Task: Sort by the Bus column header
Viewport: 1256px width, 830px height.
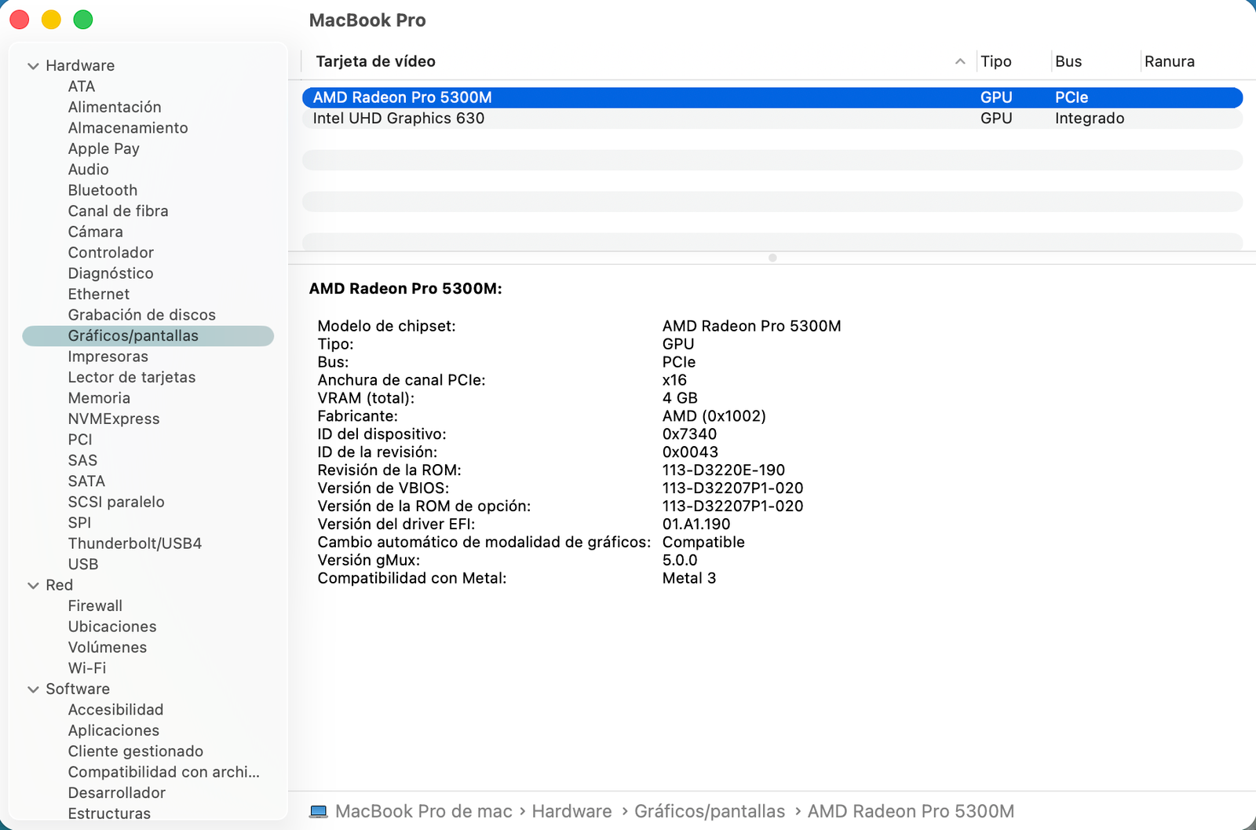Action: pyautogui.click(x=1068, y=61)
